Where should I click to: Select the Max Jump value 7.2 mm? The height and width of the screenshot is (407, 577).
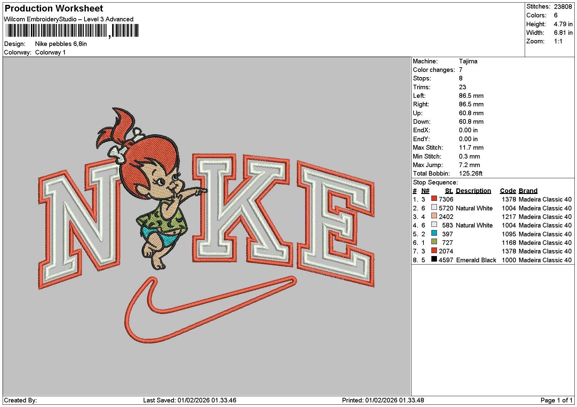tap(469, 165)
